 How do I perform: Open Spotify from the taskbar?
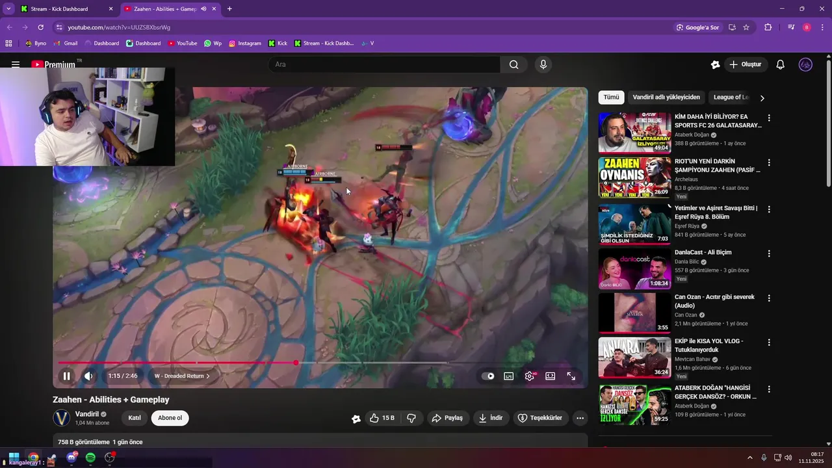coord(90,458)
